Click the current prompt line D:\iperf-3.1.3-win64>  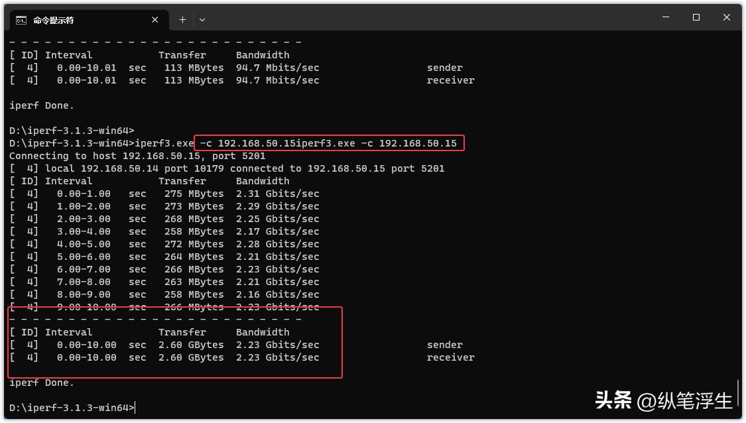pyautogui.click(x=72, y=408)
